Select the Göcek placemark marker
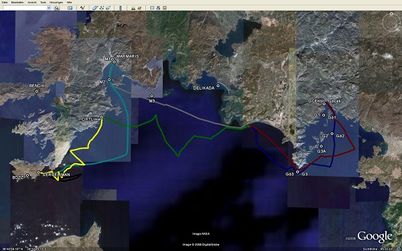Screen dimensions: 402x251 coord(324,104)
